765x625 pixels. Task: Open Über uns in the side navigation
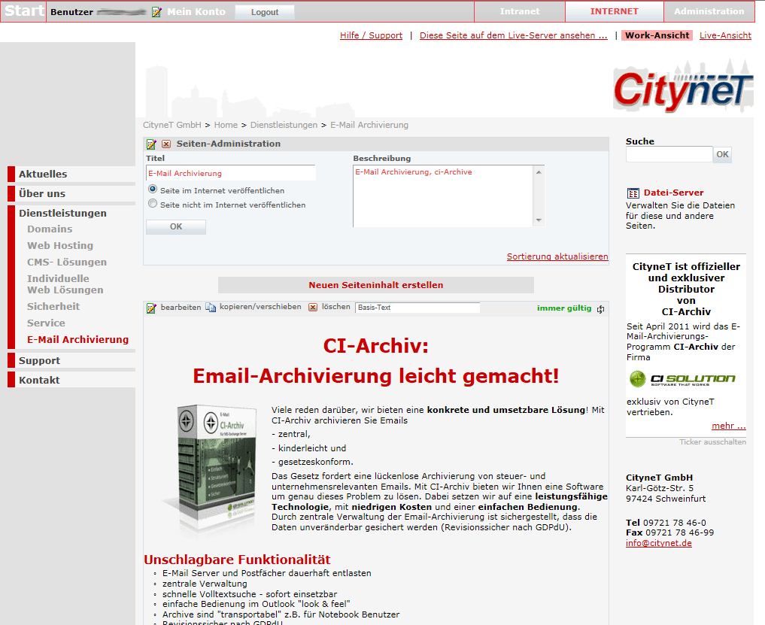[x=42, y=194]
